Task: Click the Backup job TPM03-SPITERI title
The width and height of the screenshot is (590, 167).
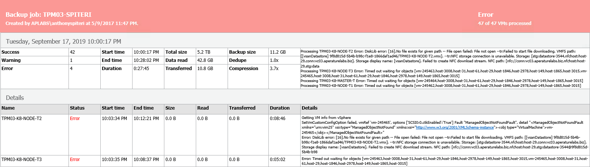Action: 48,15
